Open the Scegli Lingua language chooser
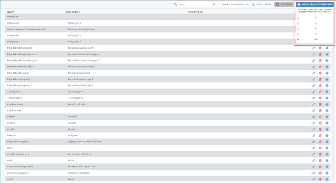Image resolution: width=336 pixels, height=183 pixels. tap(261, 4)
